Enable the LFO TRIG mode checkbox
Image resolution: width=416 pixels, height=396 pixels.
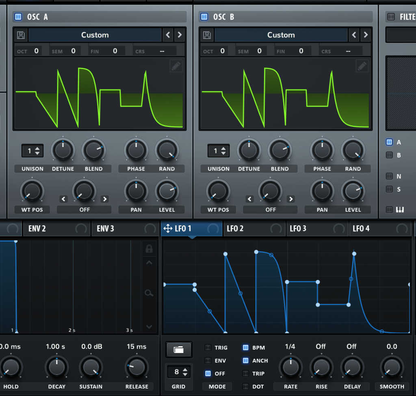click(208, 348)
